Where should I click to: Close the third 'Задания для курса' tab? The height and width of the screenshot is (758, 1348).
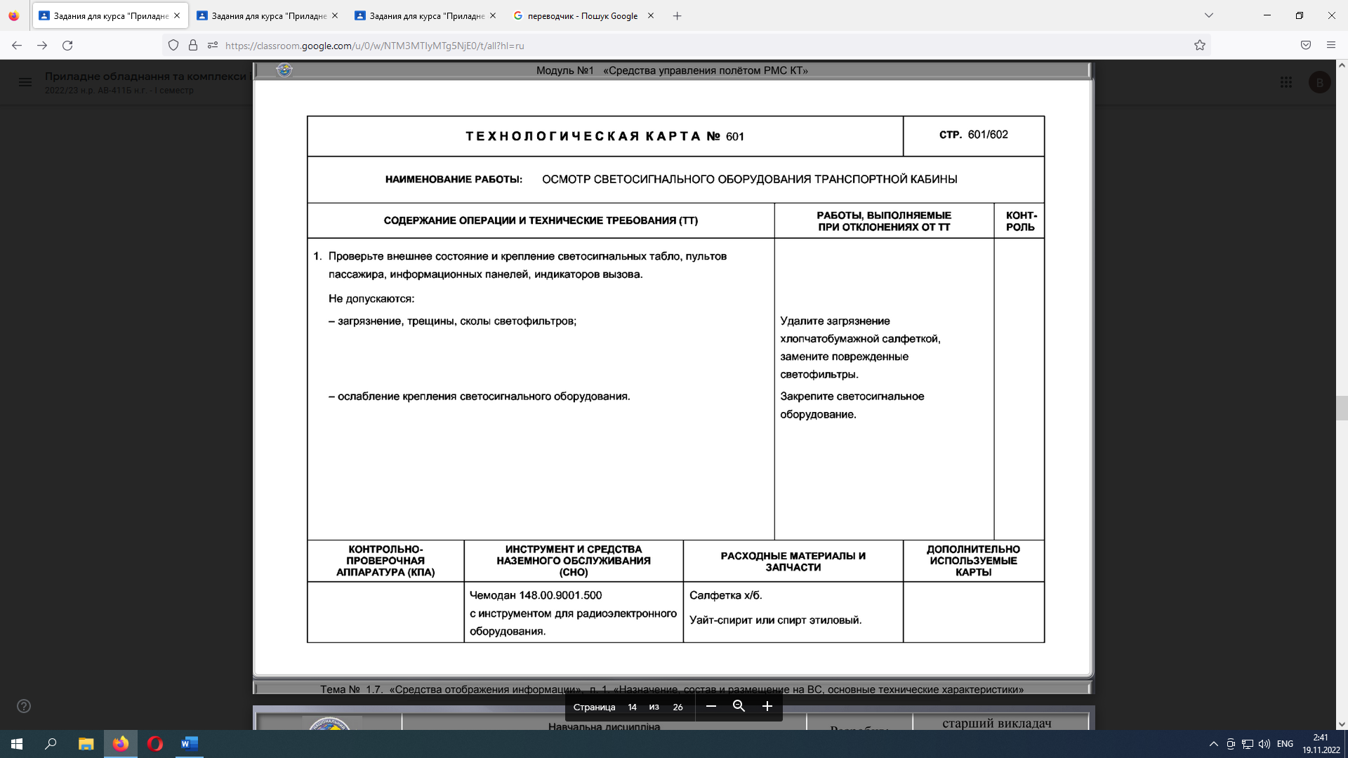point(493,15)
